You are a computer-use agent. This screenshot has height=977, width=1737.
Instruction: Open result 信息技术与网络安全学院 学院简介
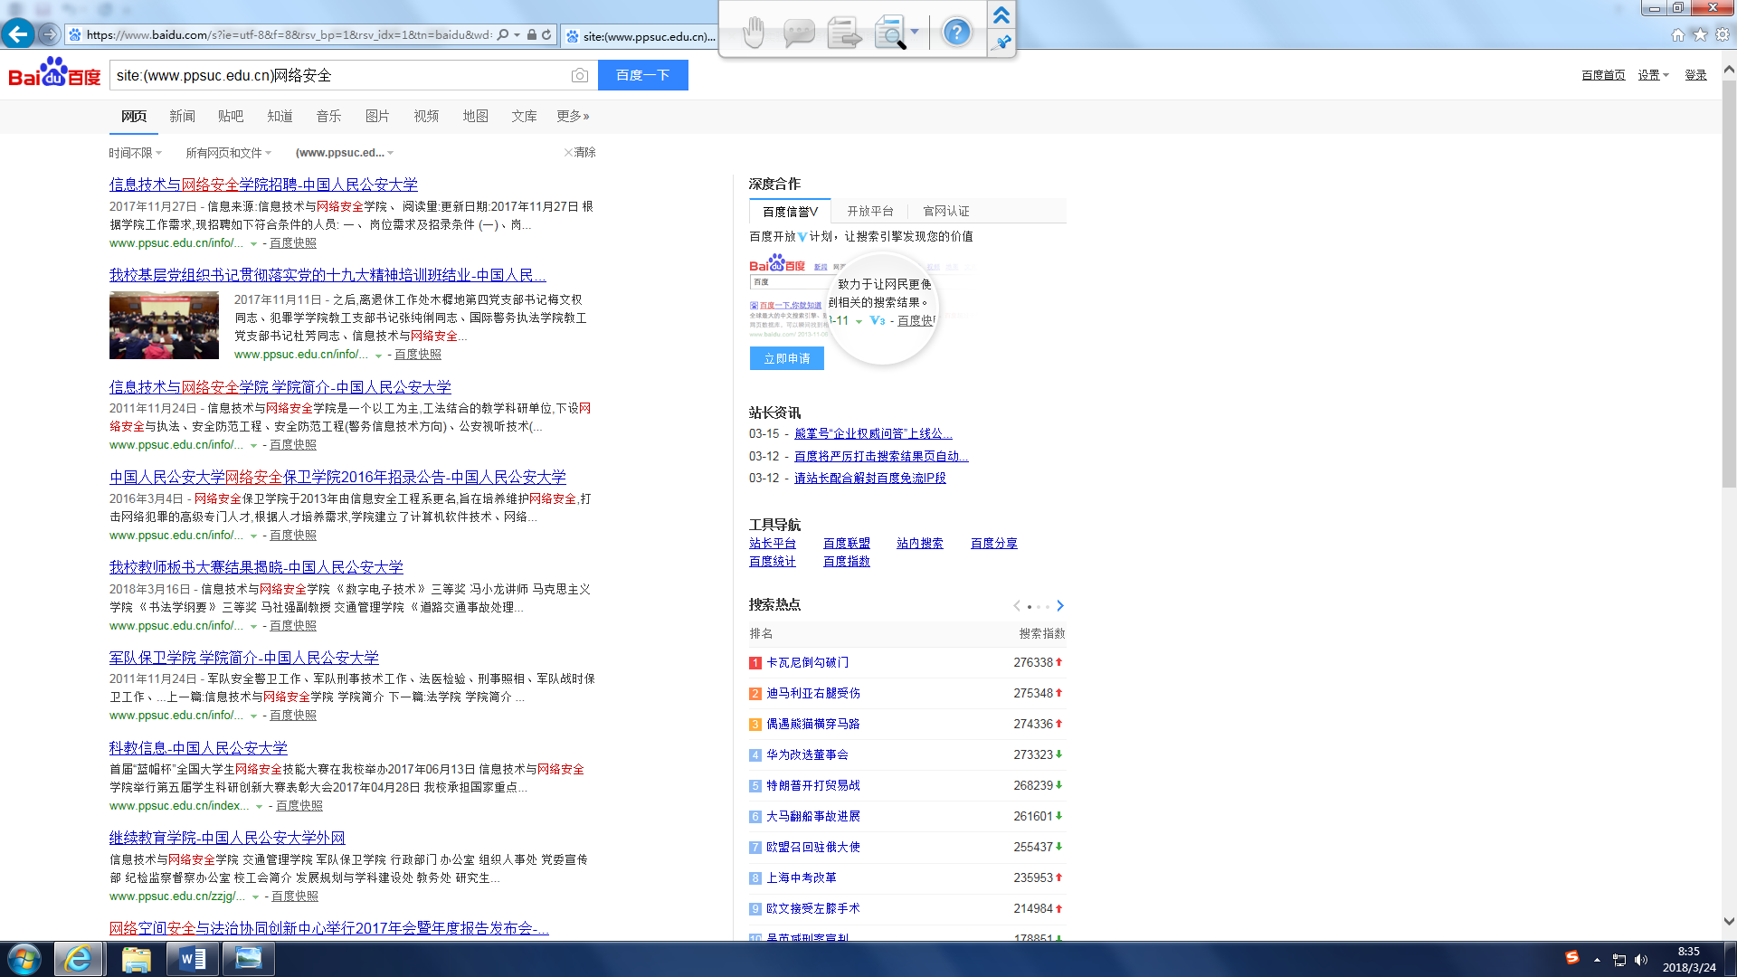(280, 387)
